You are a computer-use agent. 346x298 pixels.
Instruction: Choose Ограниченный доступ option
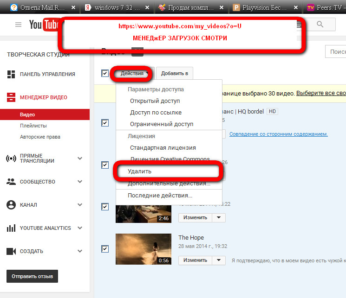point(169,124)
